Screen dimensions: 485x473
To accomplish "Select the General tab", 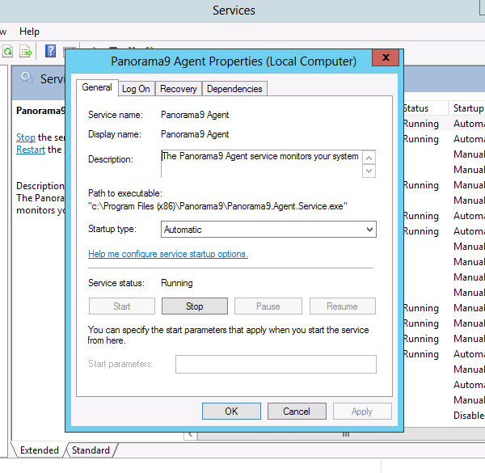I will point(97,88).
